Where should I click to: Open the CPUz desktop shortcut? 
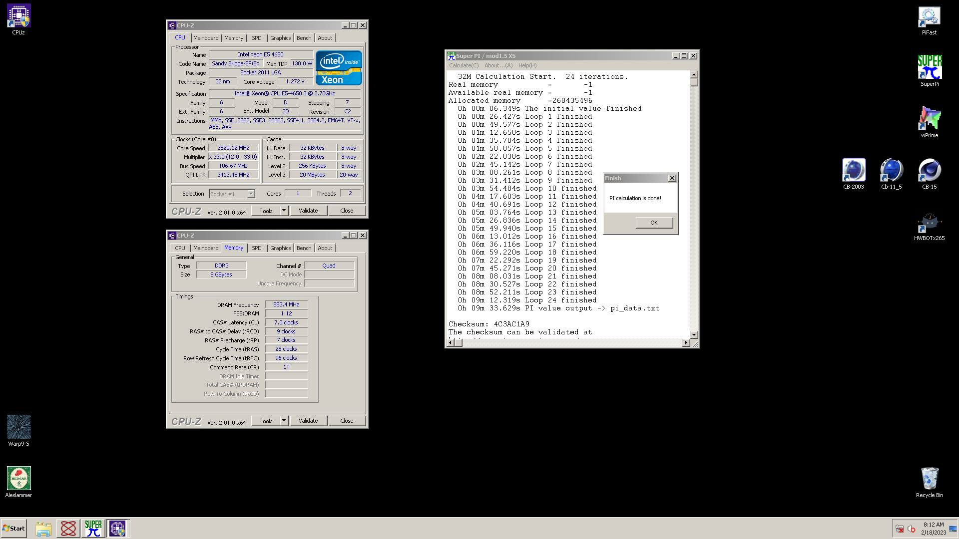click(x=18, y=20)
